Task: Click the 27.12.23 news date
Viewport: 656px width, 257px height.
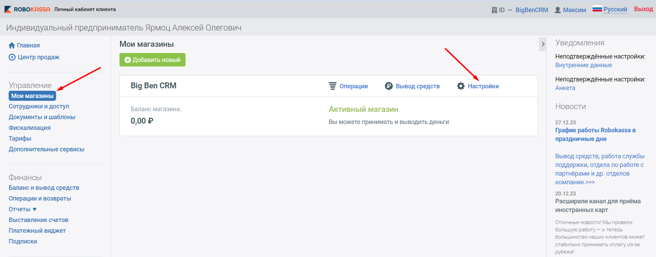Action: click(x=566, y=123)
